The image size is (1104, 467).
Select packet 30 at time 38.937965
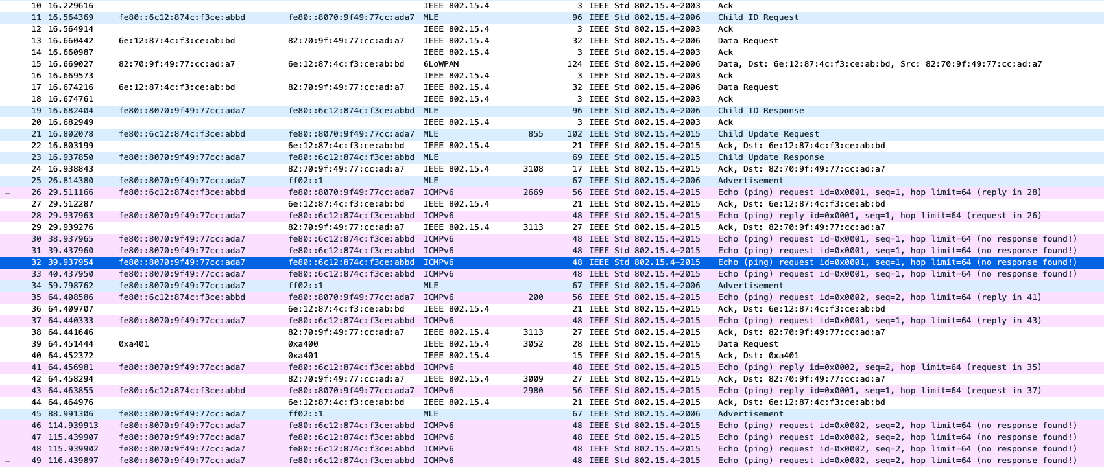coord(552,239)
